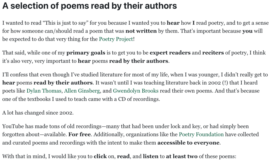Click the bold word "listen"

click(151, 156)
